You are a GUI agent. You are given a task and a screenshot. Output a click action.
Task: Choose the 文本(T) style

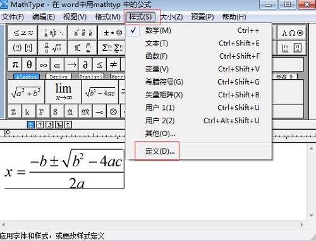click(198, 43)
